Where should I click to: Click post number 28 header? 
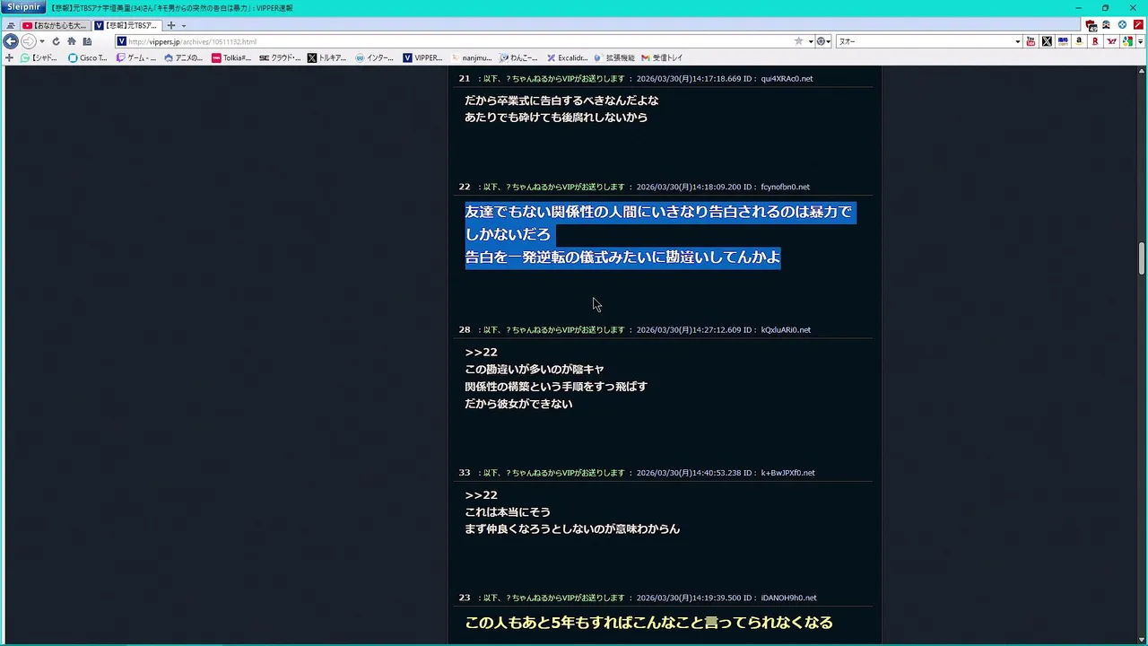click(x=464, y=329)
